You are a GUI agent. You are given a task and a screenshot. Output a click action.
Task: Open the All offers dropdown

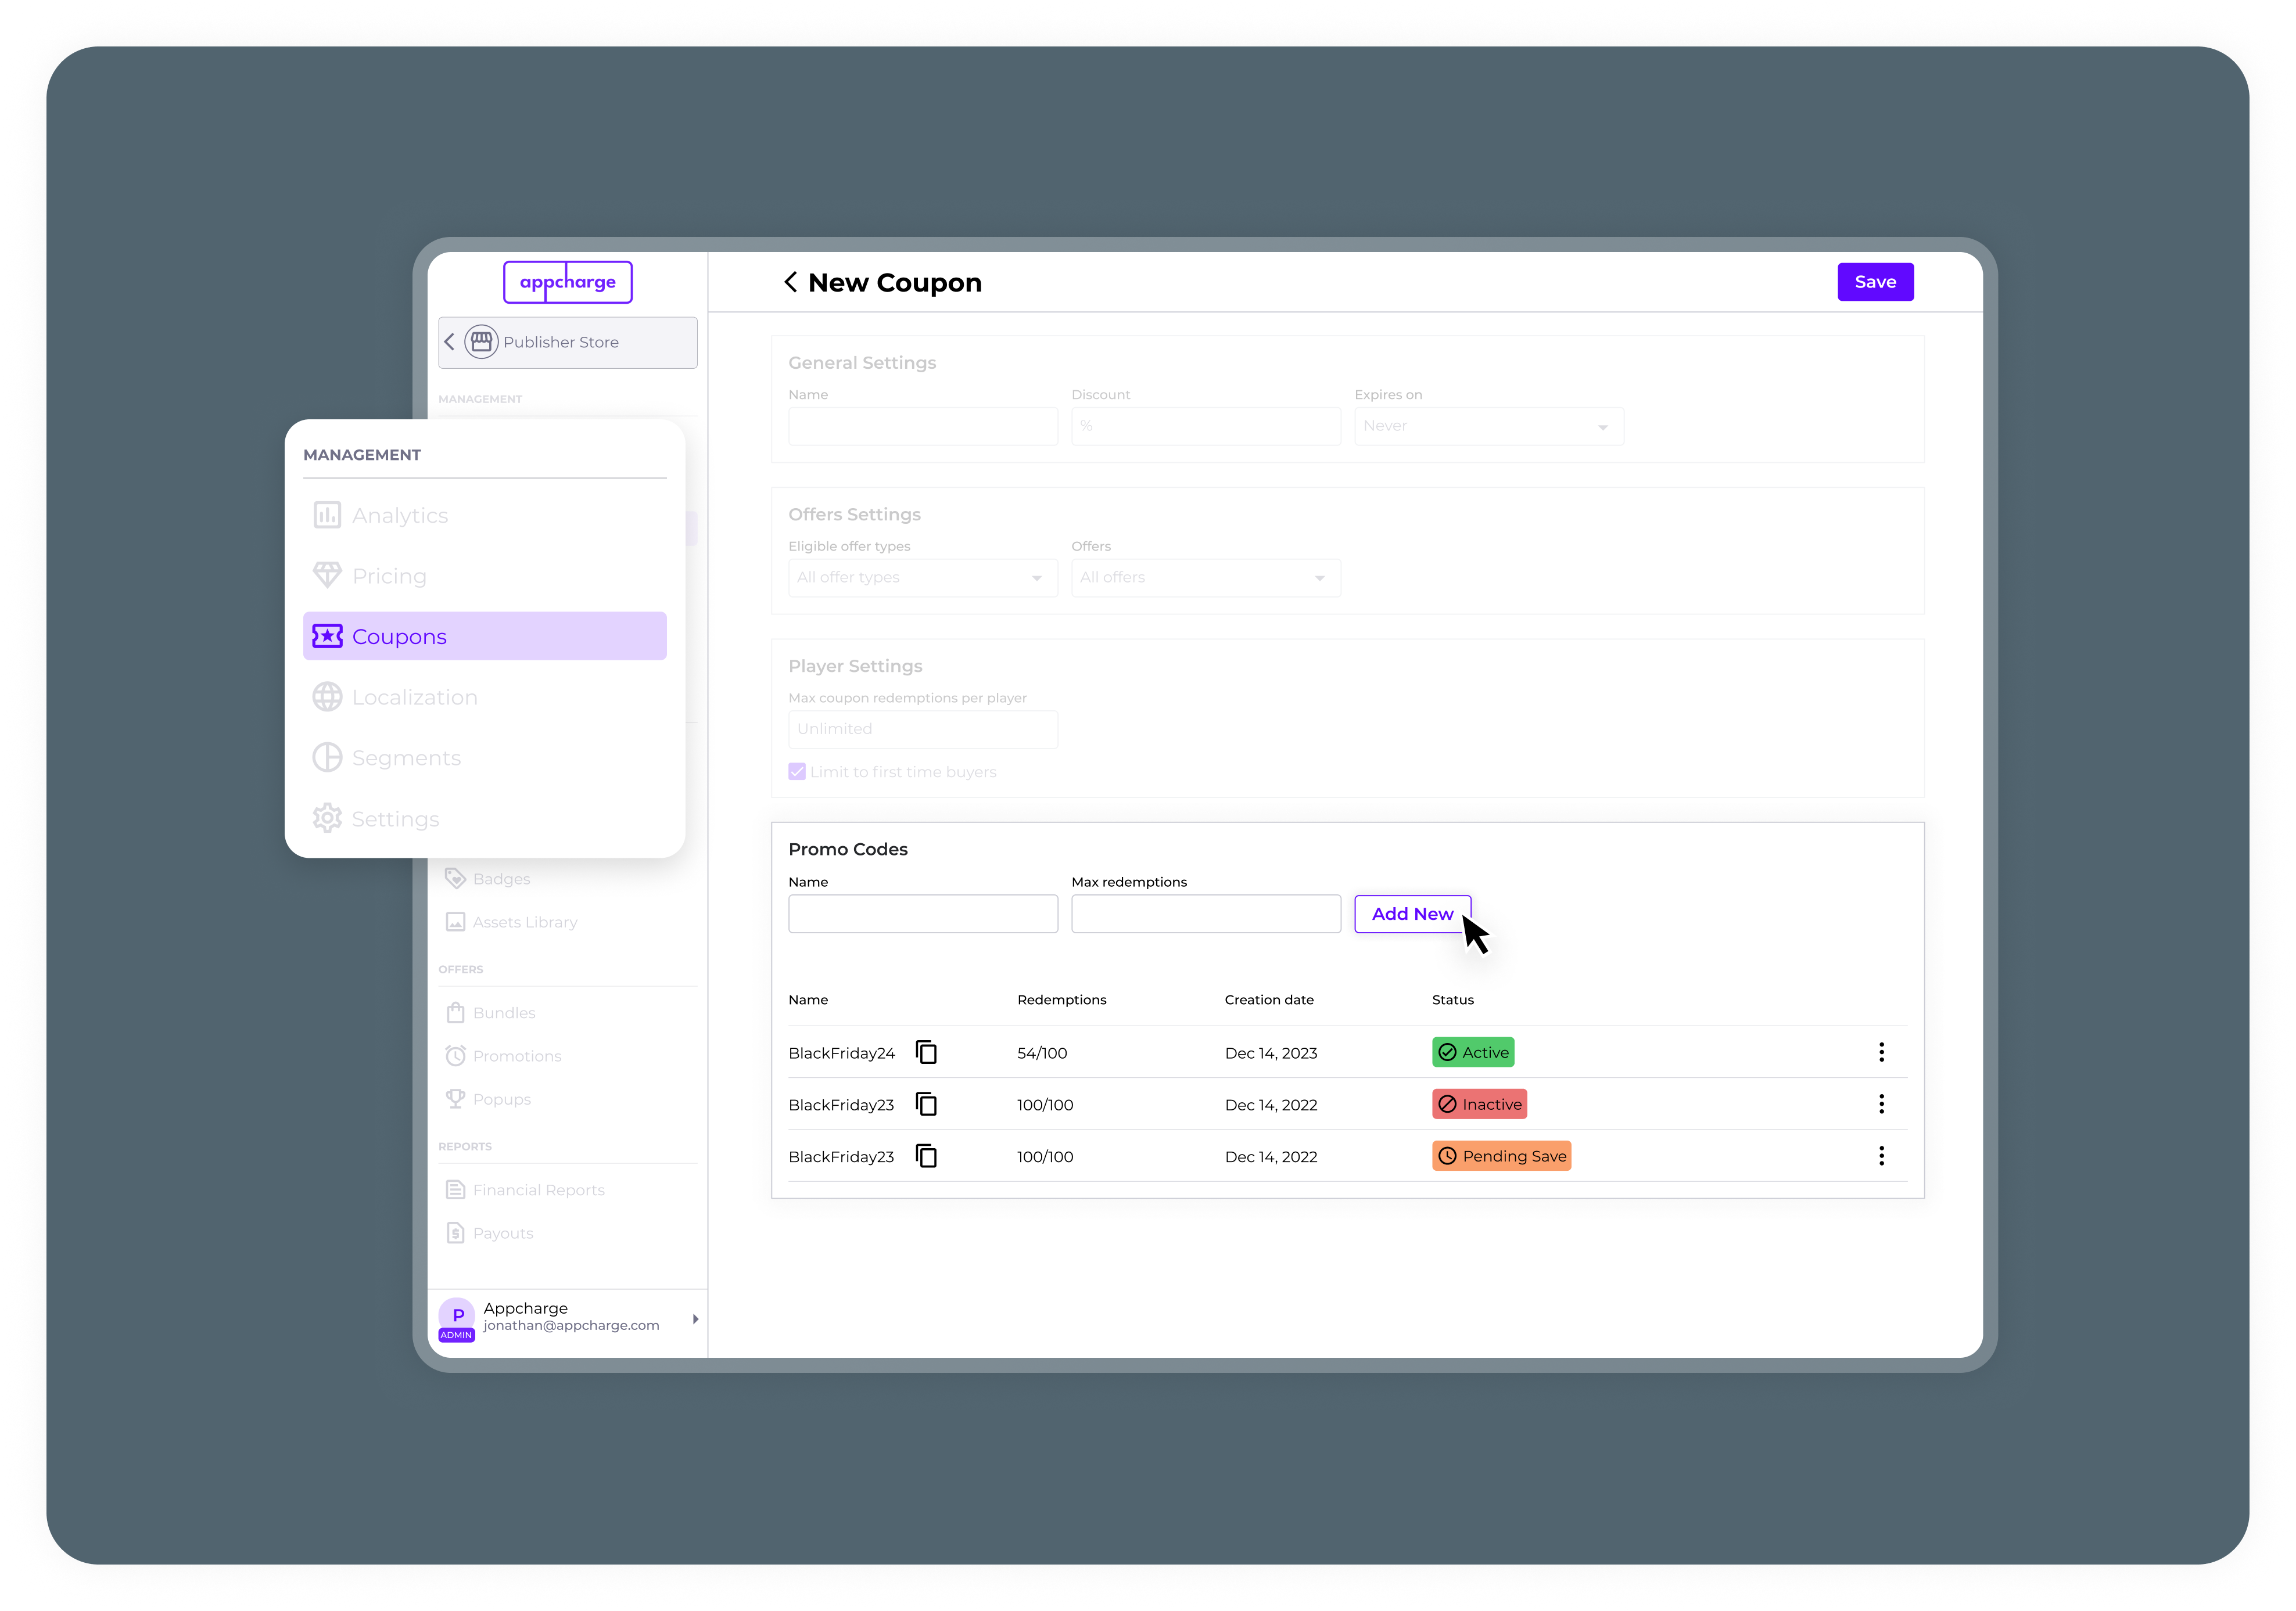click(1205, 578)
